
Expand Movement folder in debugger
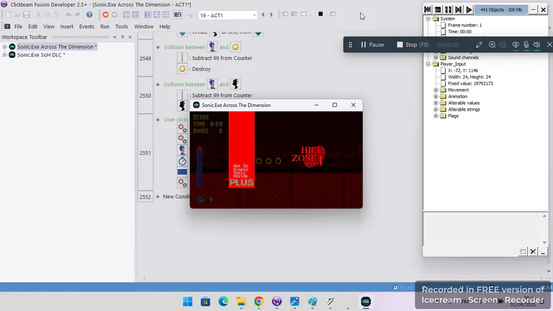(x=436, y=90)
